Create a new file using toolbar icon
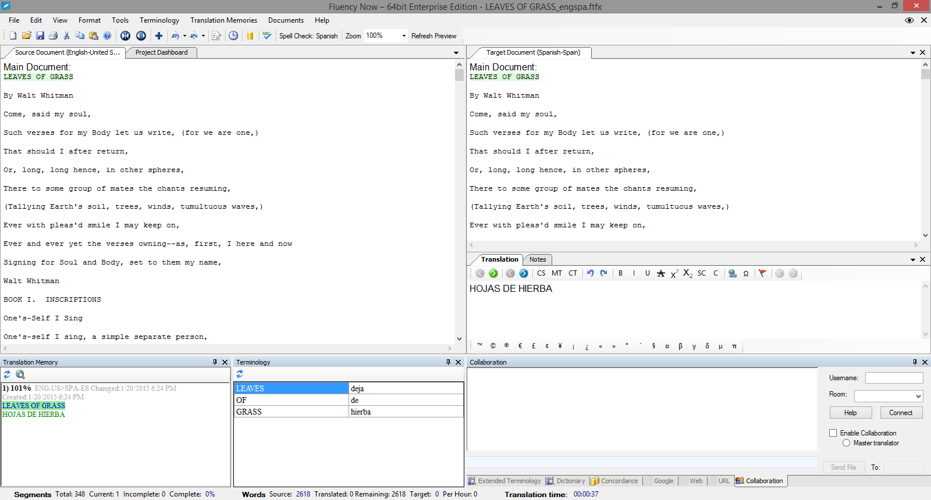The height and width of the screenshot is (500, 931). click(x=13, y=35)
